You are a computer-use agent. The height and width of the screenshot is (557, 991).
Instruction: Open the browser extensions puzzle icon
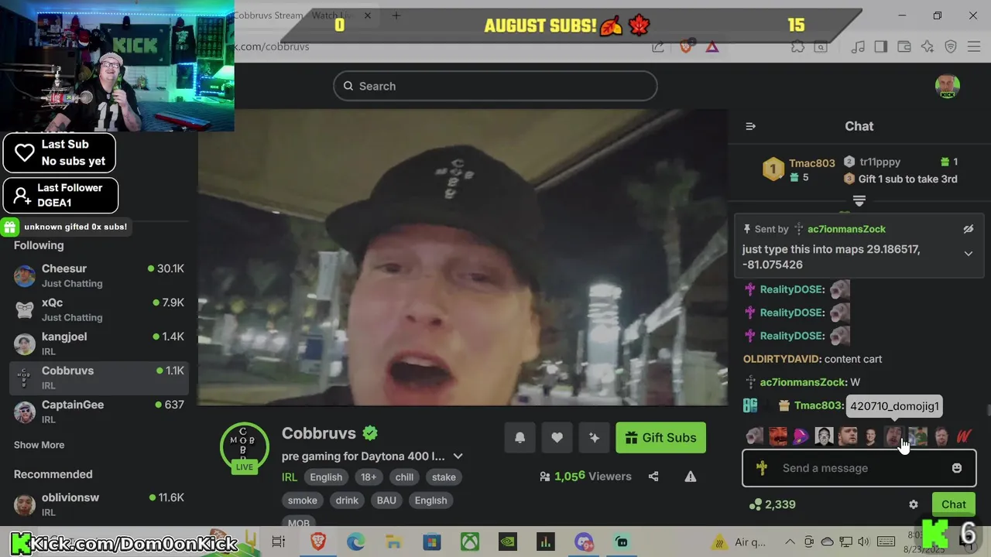(x=797, y=46)
